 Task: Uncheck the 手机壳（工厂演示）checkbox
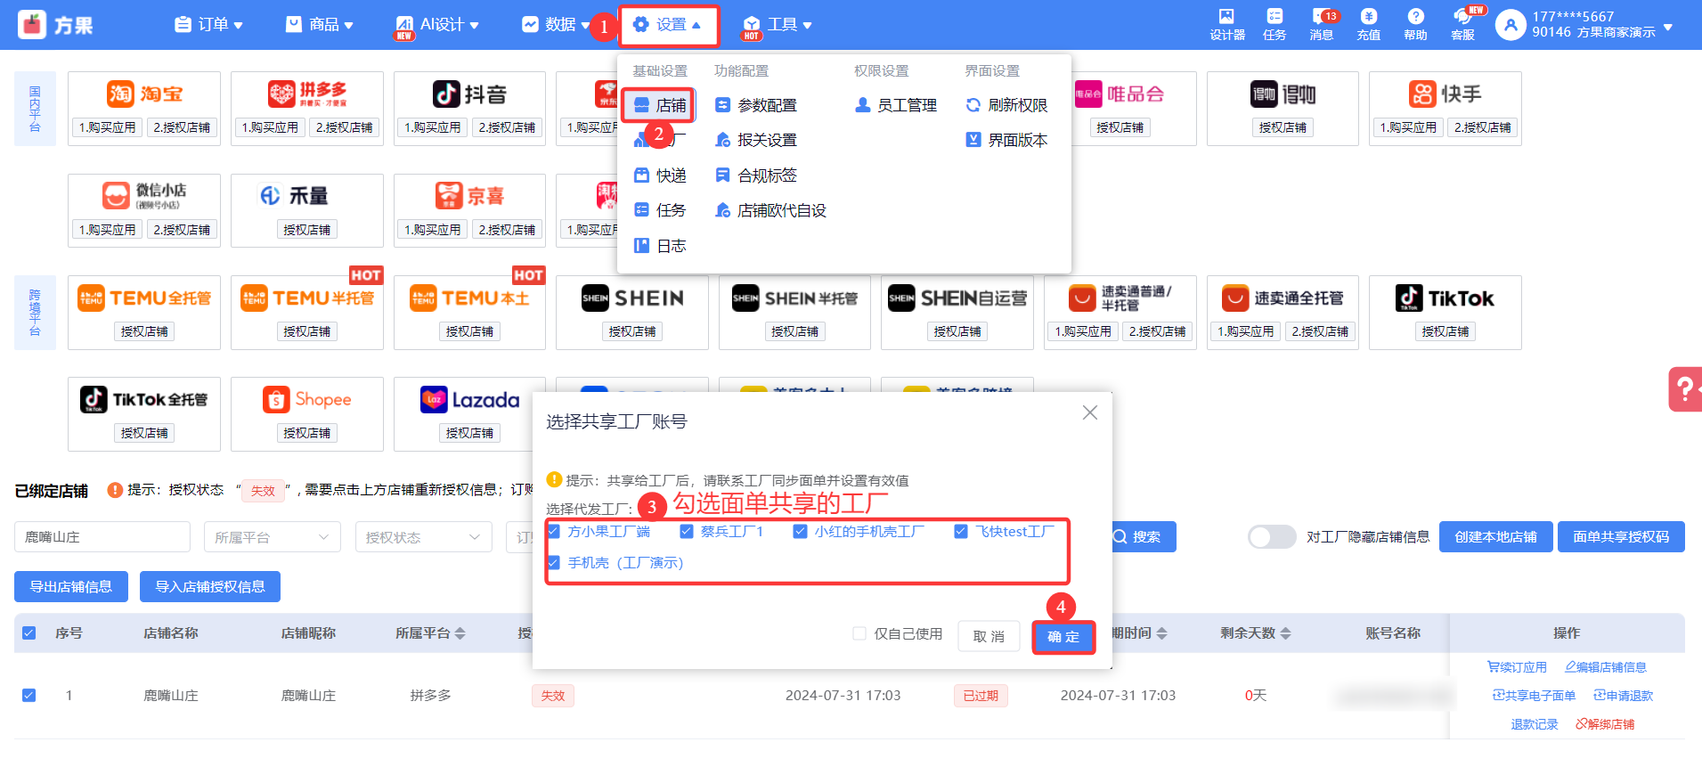(553, 563)
